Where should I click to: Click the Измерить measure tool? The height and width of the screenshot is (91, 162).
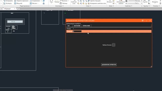(155, 2)
